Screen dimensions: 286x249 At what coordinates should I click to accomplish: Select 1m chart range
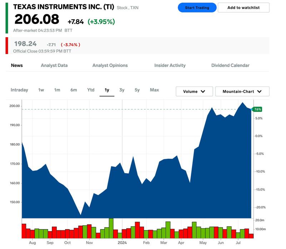tap(57, 90)
